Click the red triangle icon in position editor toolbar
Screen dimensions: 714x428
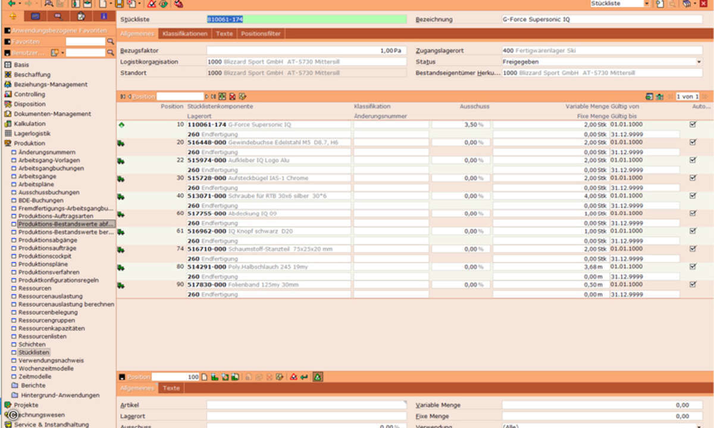pos(293,377)
